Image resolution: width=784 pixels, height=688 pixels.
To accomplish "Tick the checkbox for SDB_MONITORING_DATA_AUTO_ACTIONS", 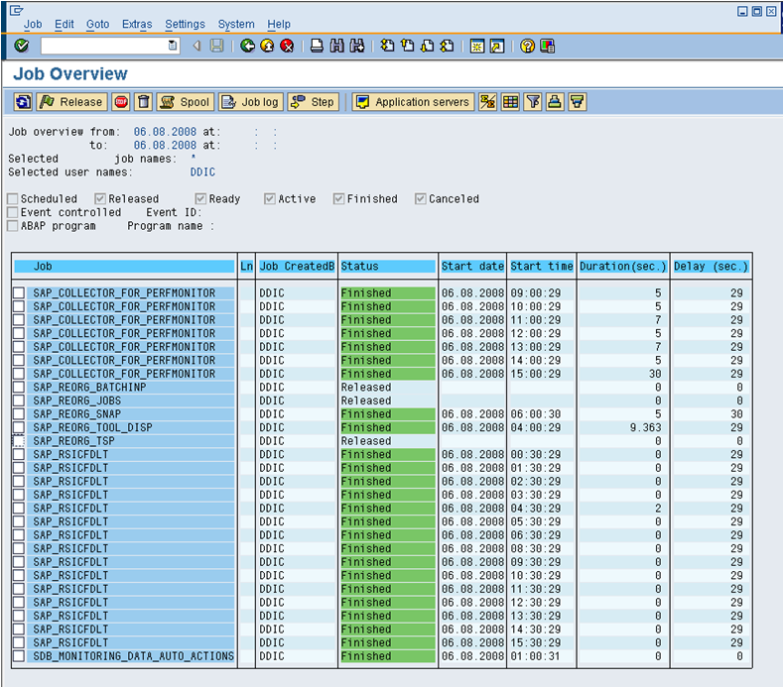I will [x=19, y=656].
